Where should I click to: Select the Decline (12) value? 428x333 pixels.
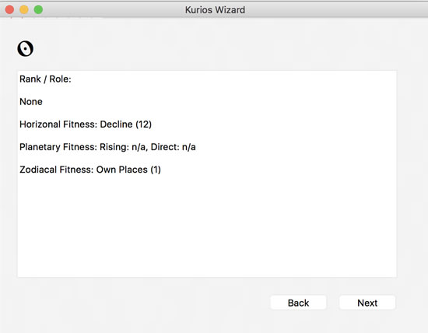pos(126,124)
